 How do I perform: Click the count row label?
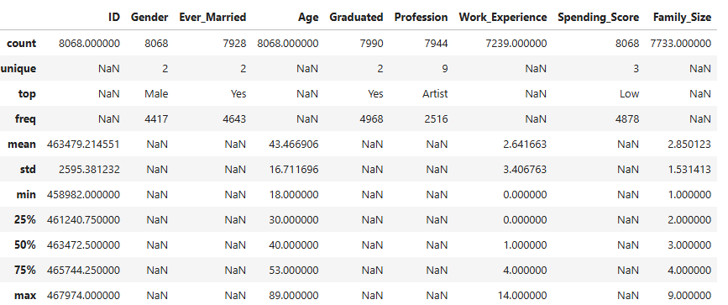click(x=21, y=43)
